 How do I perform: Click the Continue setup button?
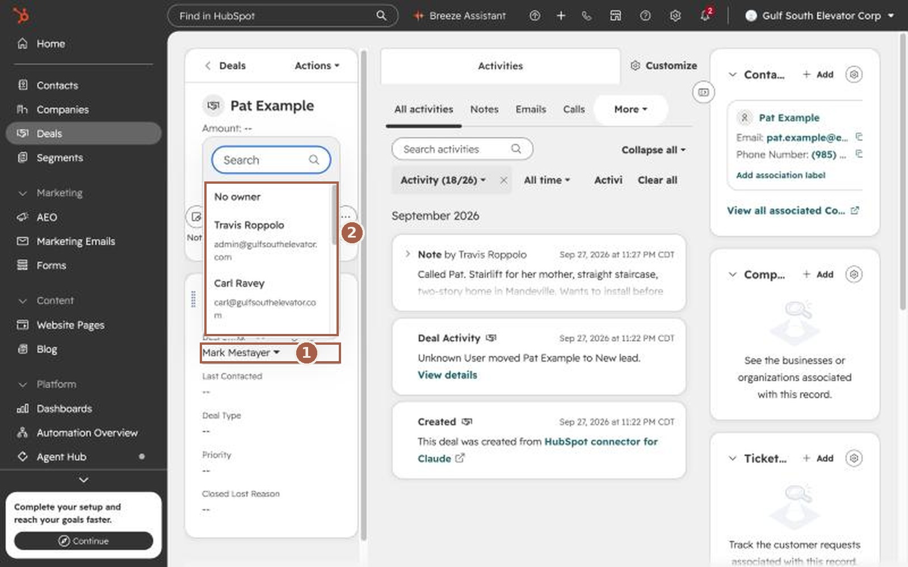click(x=83, y=541)
